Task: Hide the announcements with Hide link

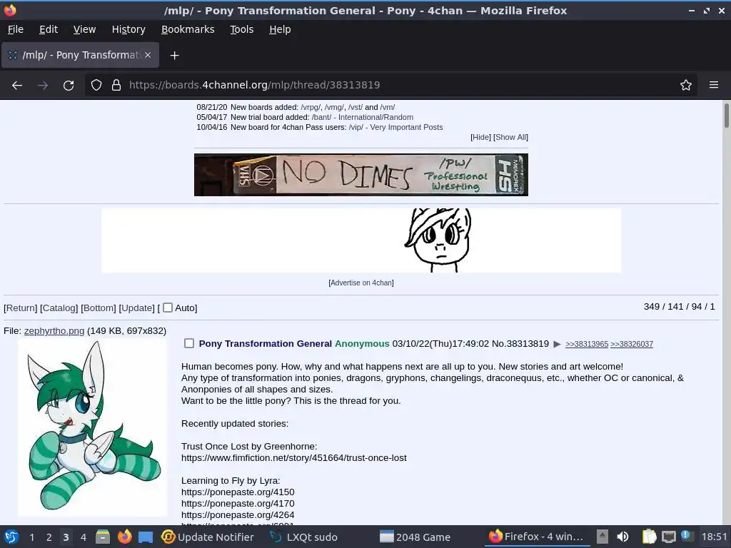Action: 480,137
